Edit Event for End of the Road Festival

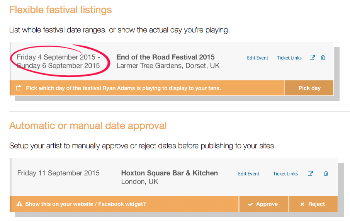pos(257,58)
